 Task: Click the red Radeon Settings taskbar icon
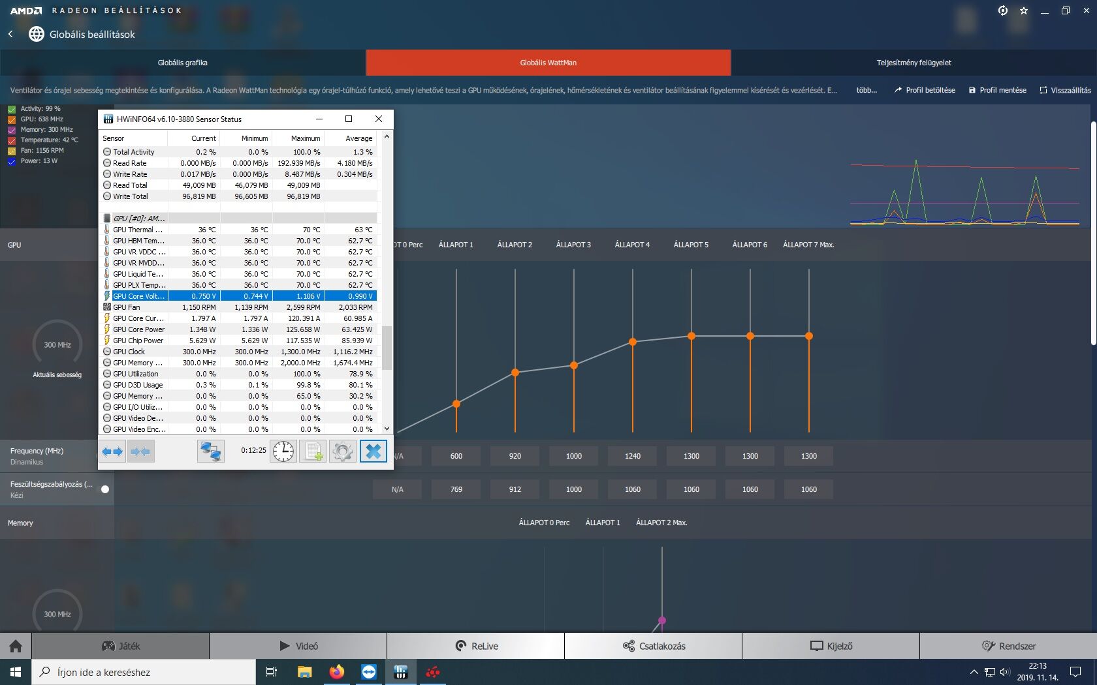click(x=432, y=672)
